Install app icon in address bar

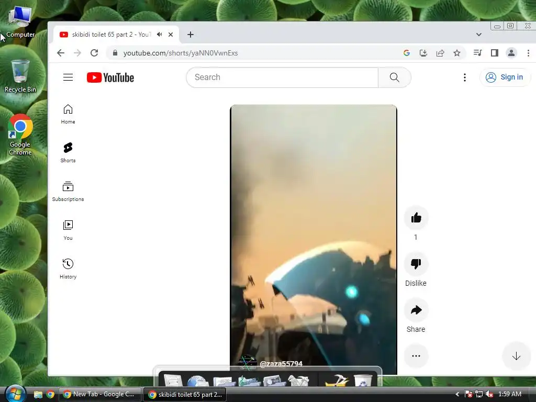pyautogui.click(x=423, y=53)
